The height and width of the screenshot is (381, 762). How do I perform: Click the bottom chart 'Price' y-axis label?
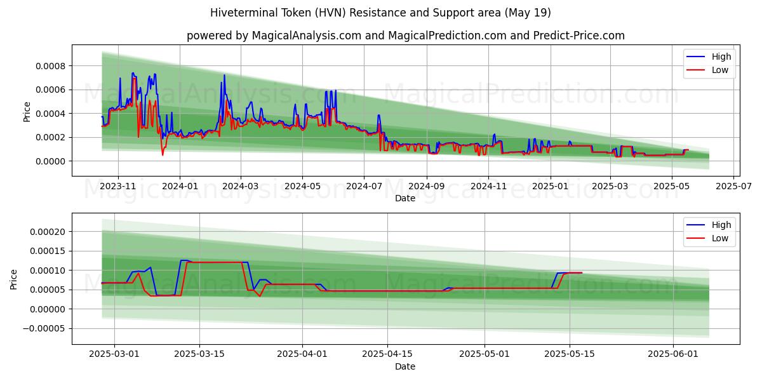pos(14,279)
